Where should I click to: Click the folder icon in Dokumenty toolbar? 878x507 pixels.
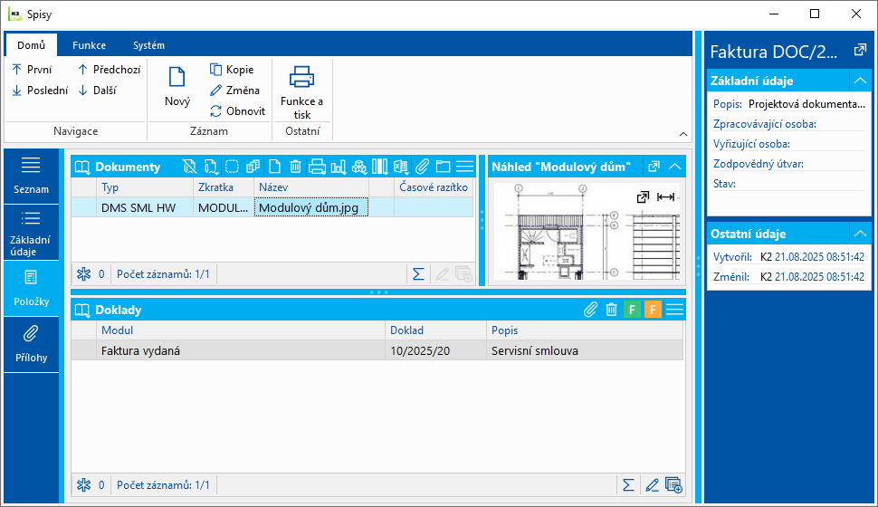(x=443, y=167)
